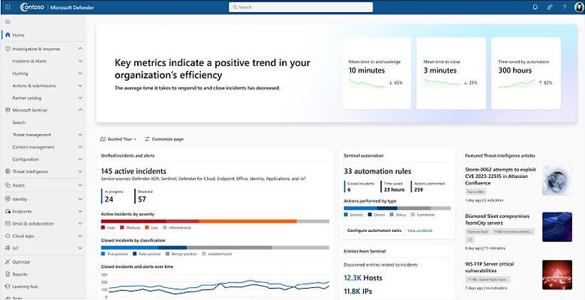Click the community connections icon in header

549,7
